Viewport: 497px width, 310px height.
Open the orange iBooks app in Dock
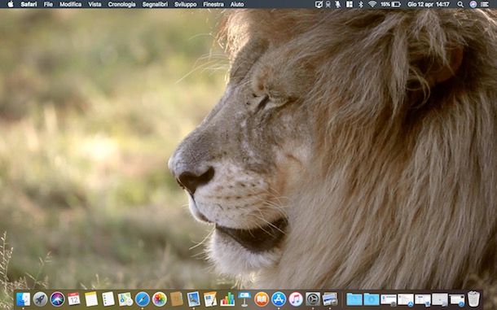coord(262,299)
